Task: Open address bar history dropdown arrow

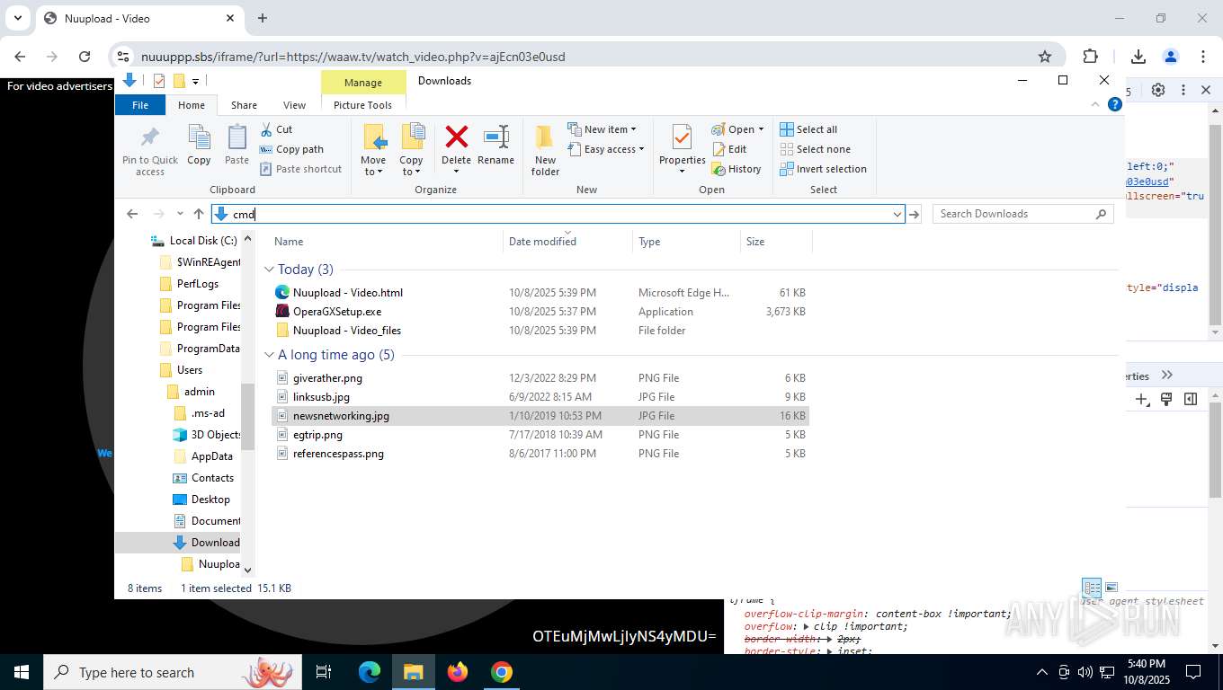Action: coord(897,214)
